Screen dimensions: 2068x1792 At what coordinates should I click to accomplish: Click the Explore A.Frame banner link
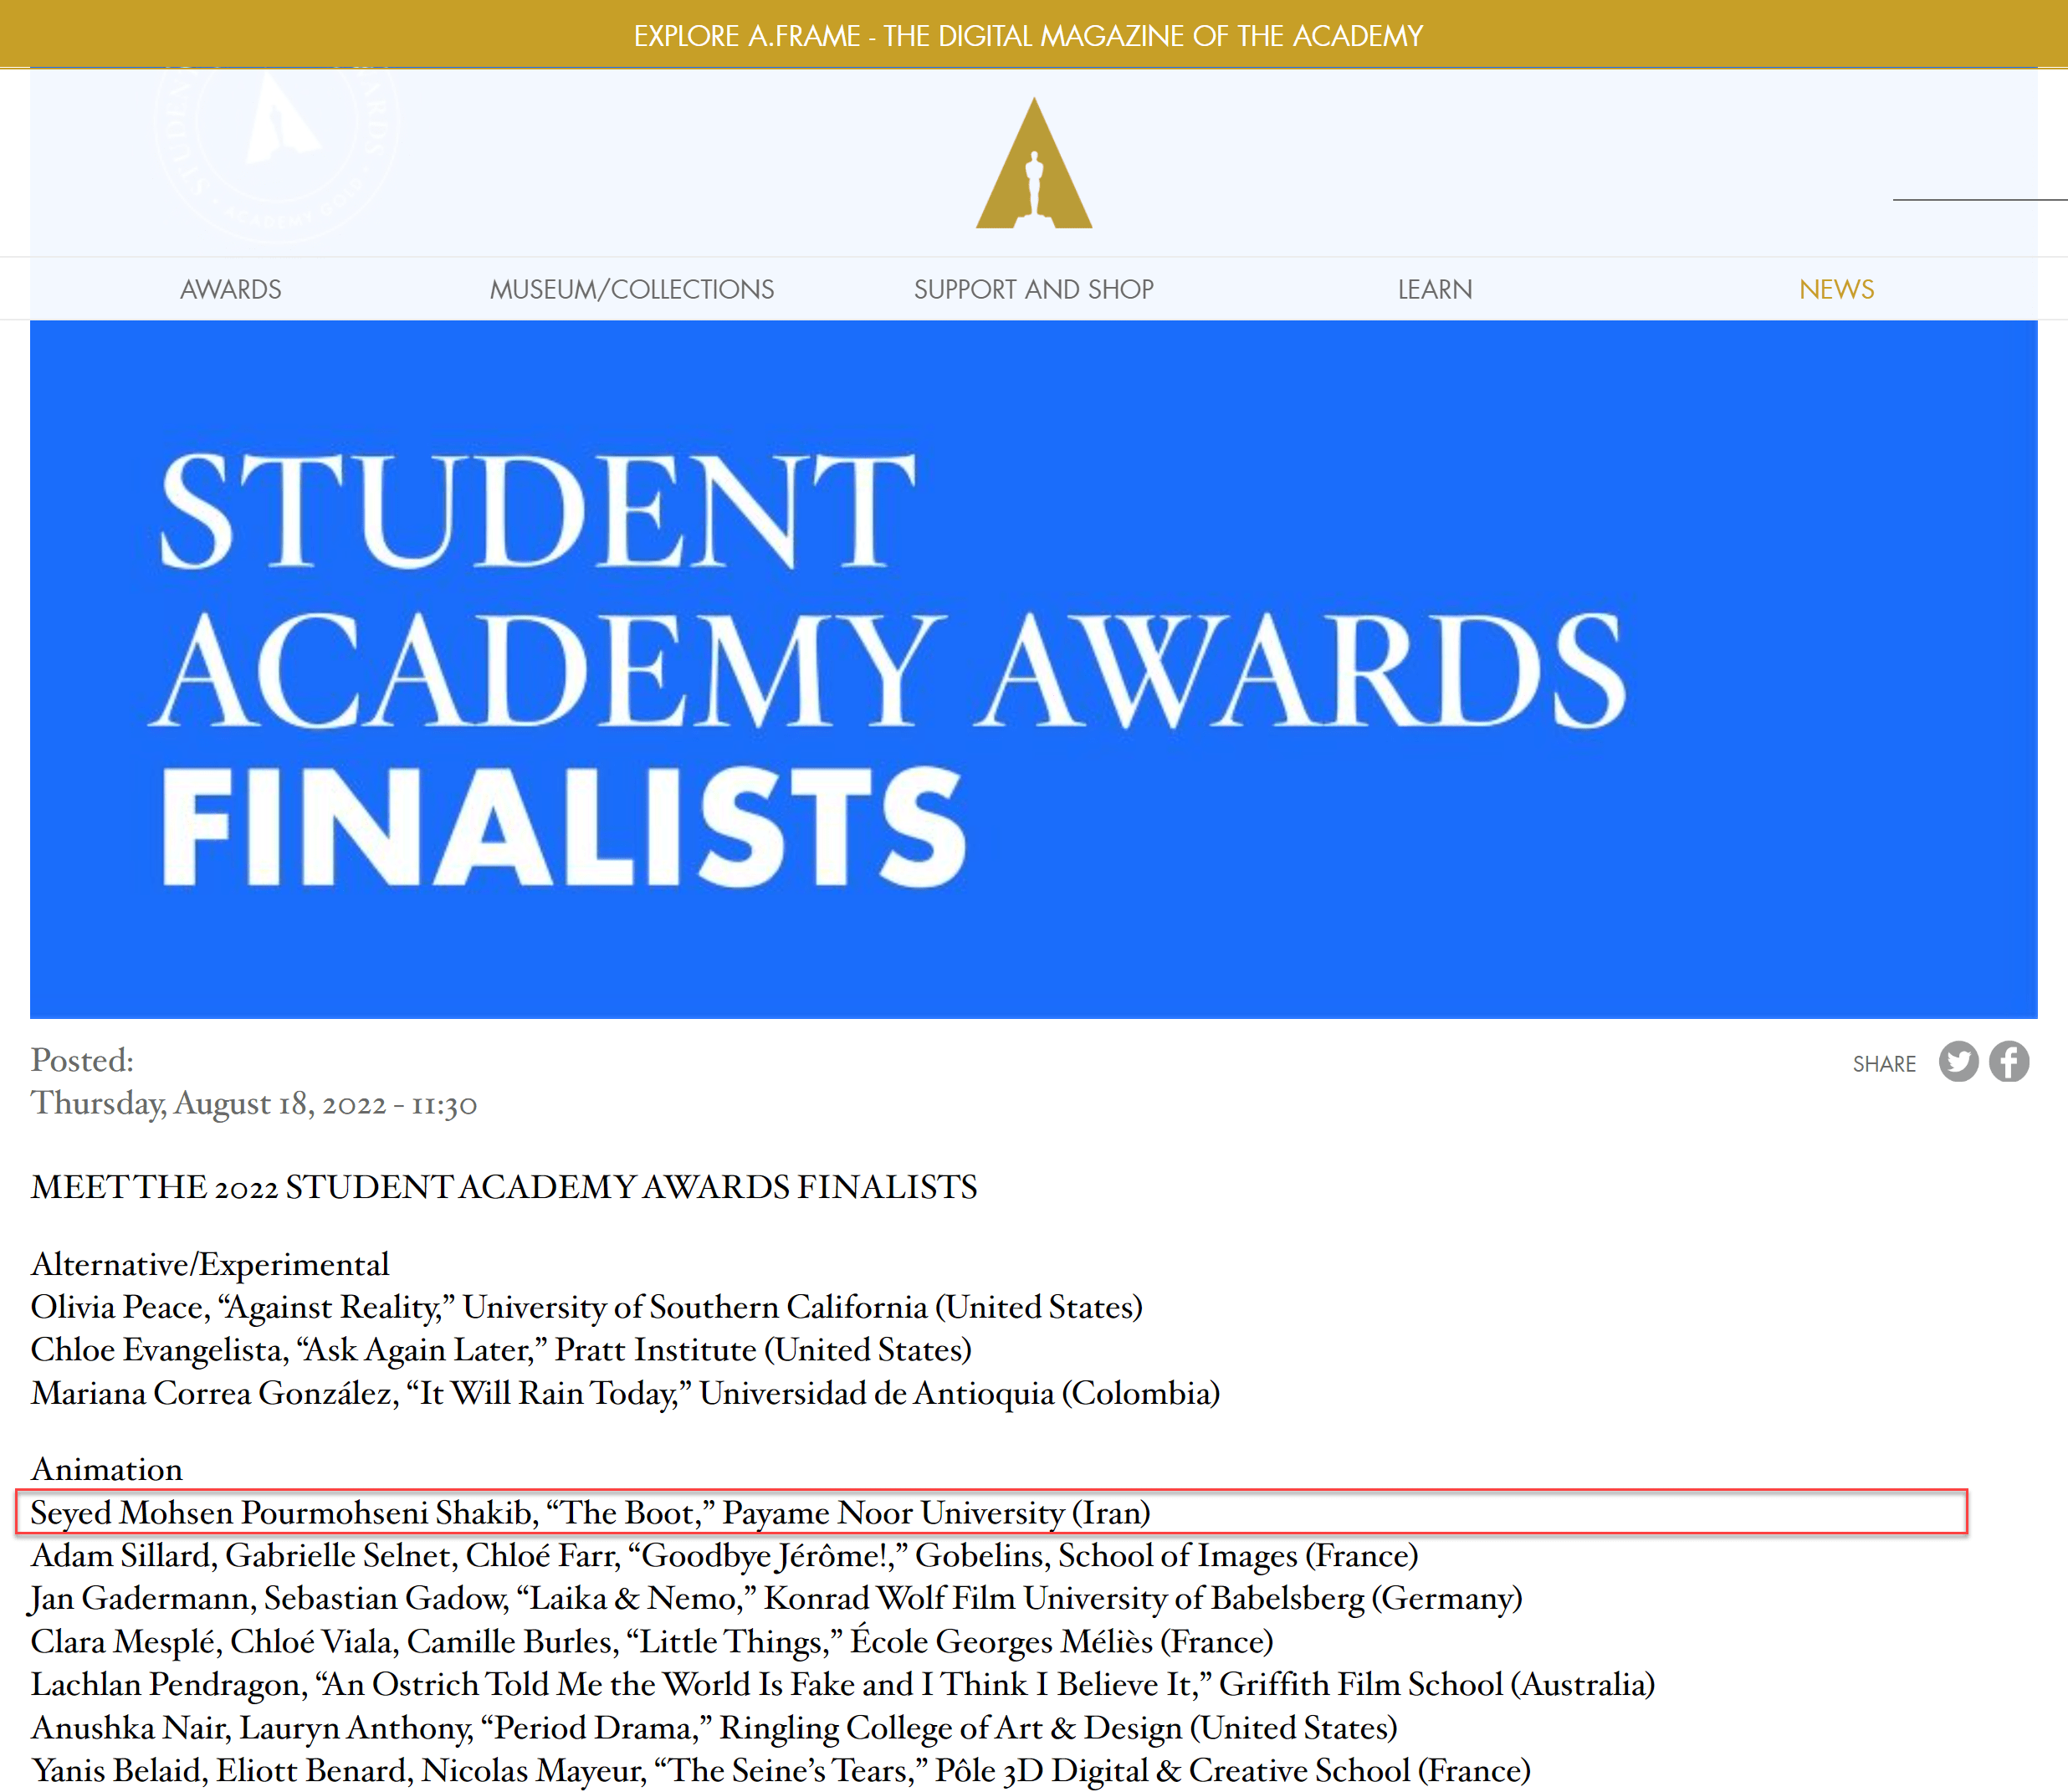[1027, 35]
